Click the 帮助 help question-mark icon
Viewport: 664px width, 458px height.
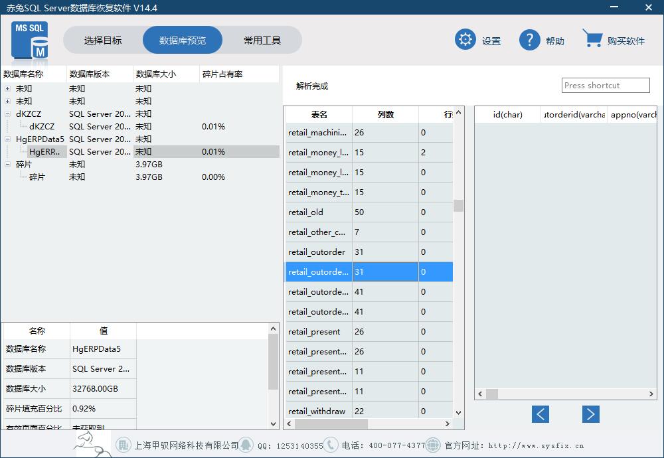[x=529, y=40]
